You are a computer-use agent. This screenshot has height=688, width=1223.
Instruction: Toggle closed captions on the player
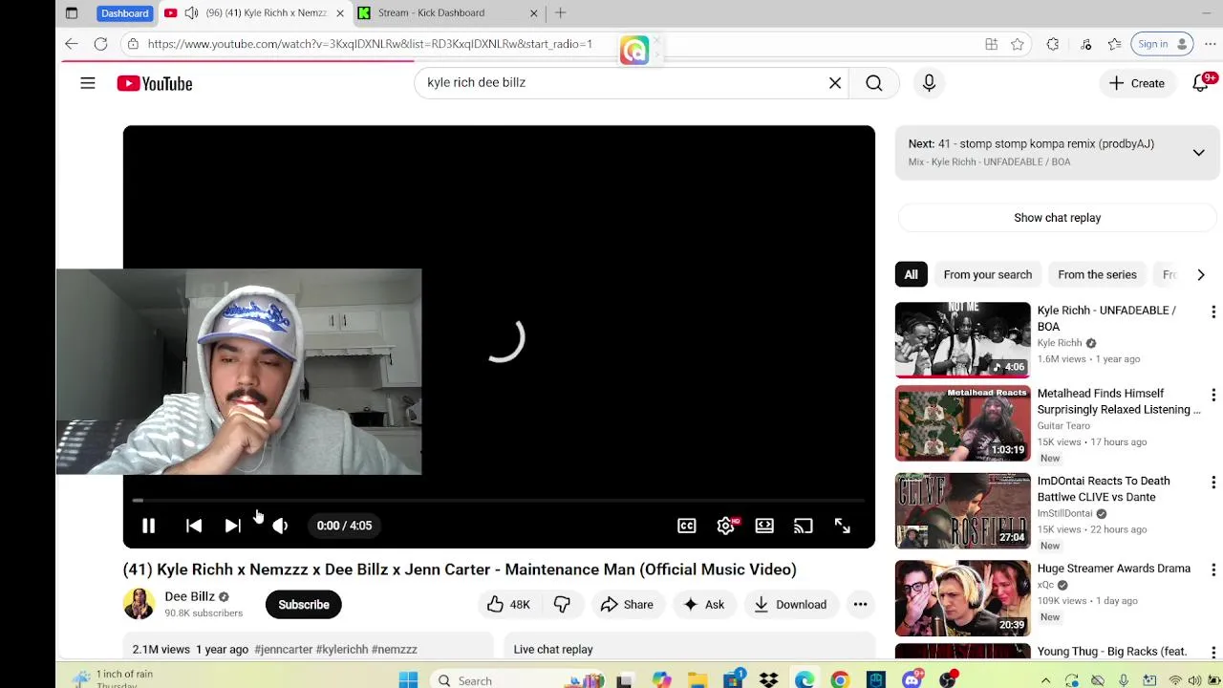pyautogui.click(x=687, y=526)
